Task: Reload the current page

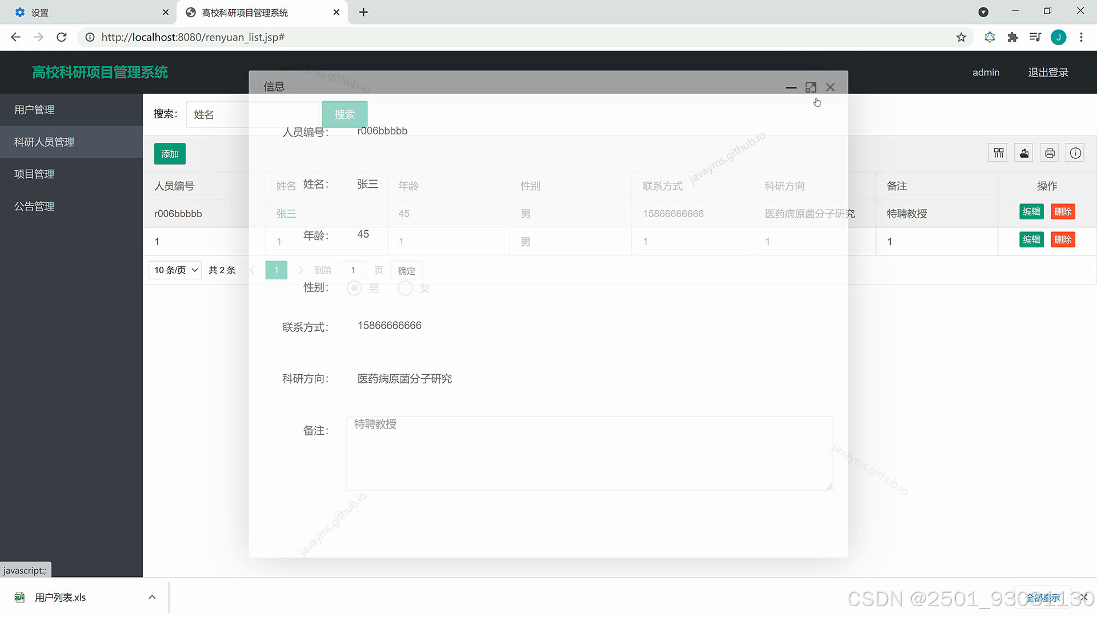Action: 62,37
